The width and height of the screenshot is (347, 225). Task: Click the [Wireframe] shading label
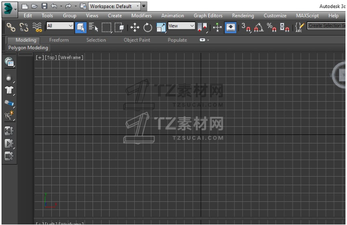(x=70, y=57)
